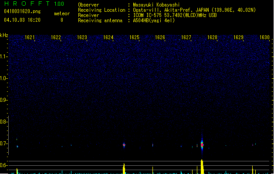Click the 0.7 kHz frequency axis label
The image size is (274, 174).
(3, 144)
